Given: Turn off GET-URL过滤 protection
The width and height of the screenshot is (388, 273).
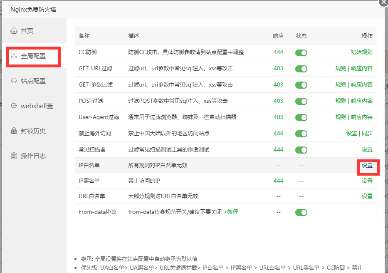Looking at the screenshot, I should tap(301, 69).
